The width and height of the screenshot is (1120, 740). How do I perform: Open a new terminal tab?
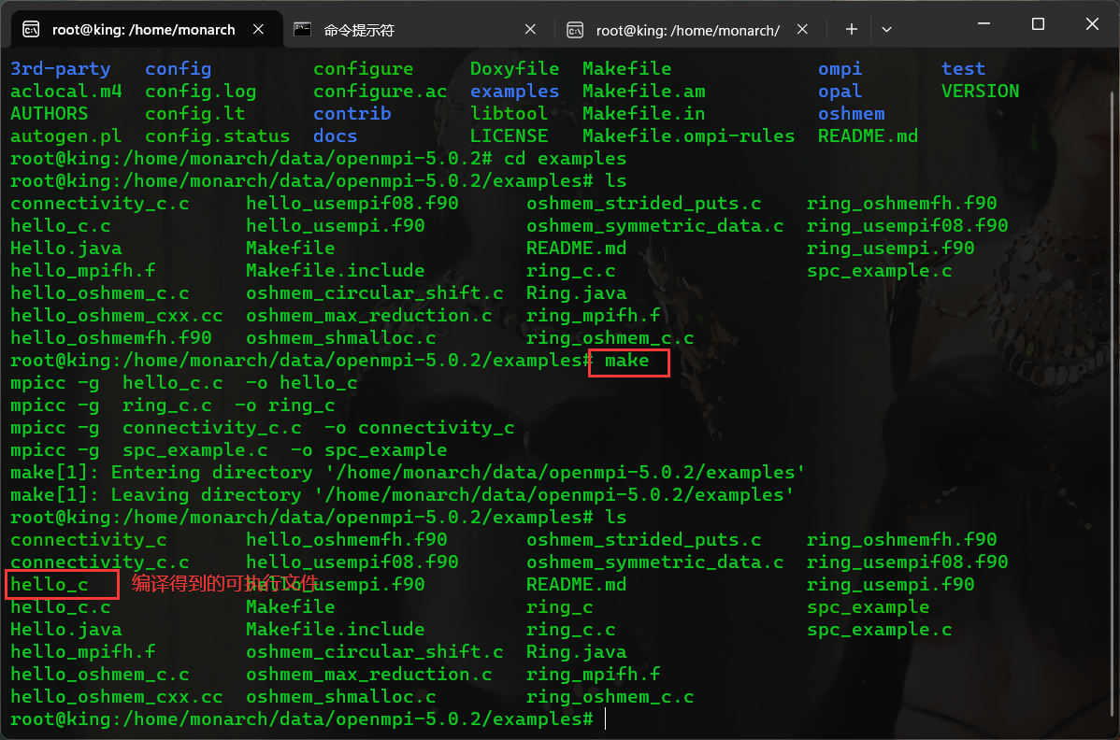[x=852, y=29]
